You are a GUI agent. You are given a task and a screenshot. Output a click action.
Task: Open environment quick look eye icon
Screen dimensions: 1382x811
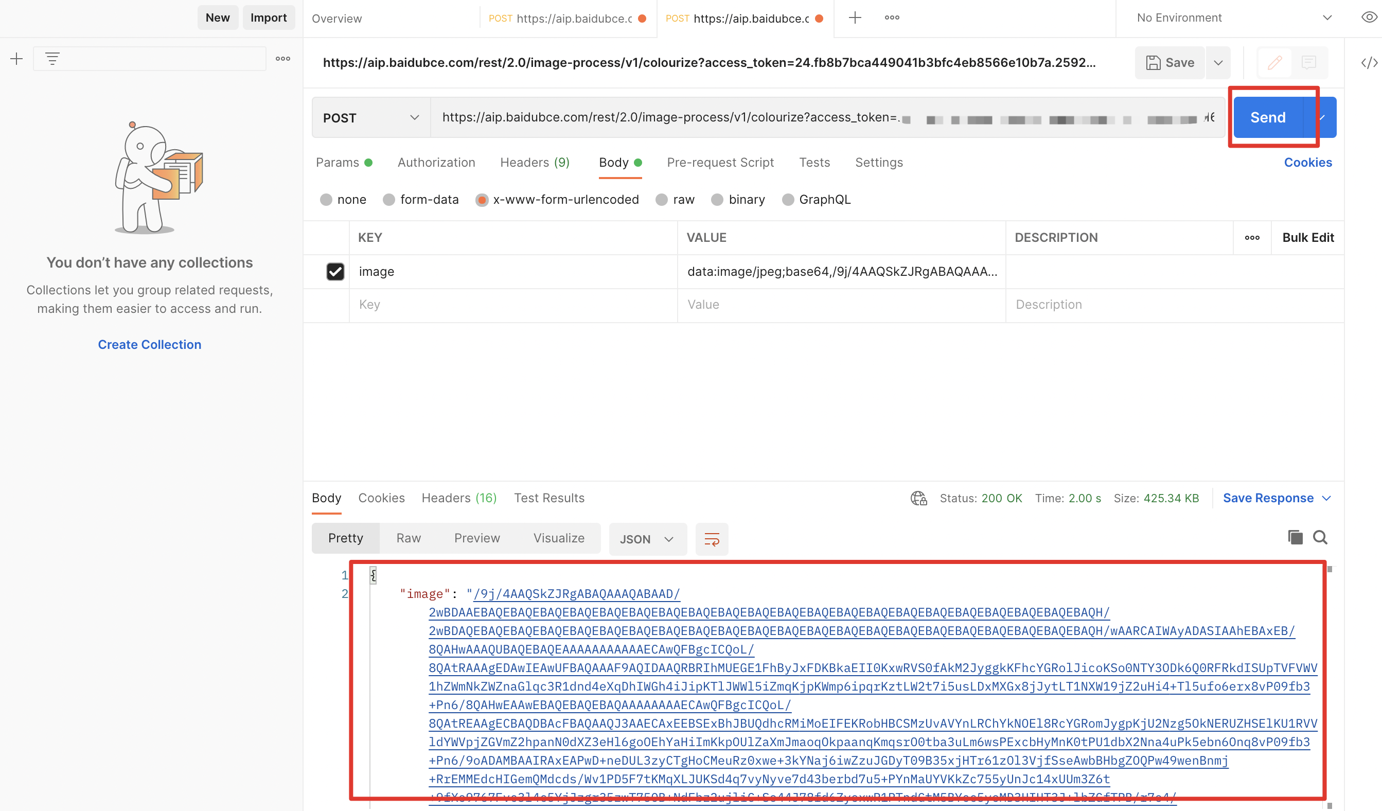pos(1369,17)
